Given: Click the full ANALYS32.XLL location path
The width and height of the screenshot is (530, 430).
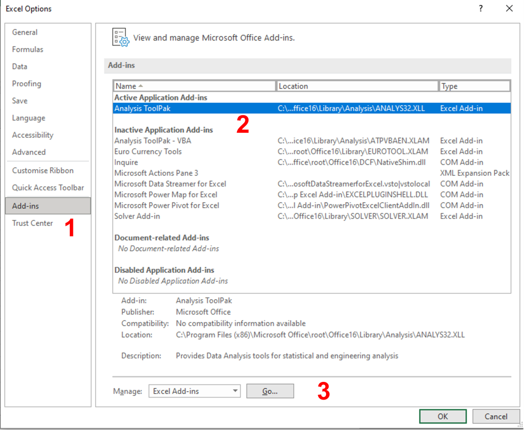Looking at the screenshot, I should [320, 335].
